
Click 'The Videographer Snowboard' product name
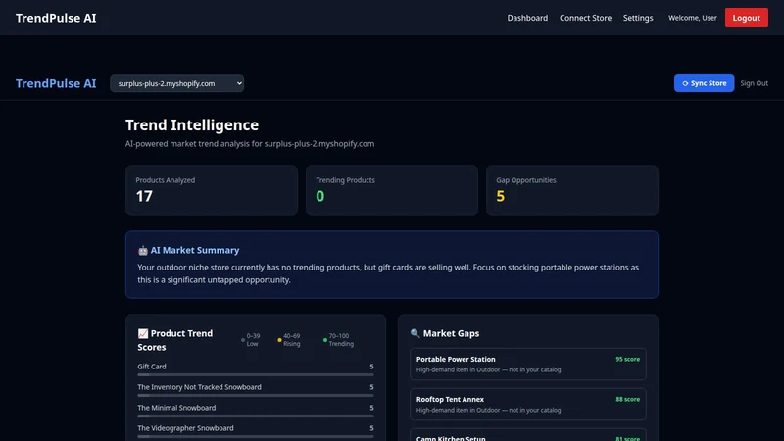point(185,428)
